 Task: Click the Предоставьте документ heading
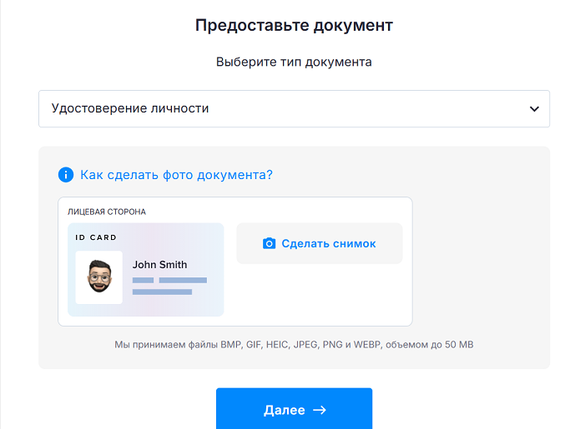[x=294, y=26]
